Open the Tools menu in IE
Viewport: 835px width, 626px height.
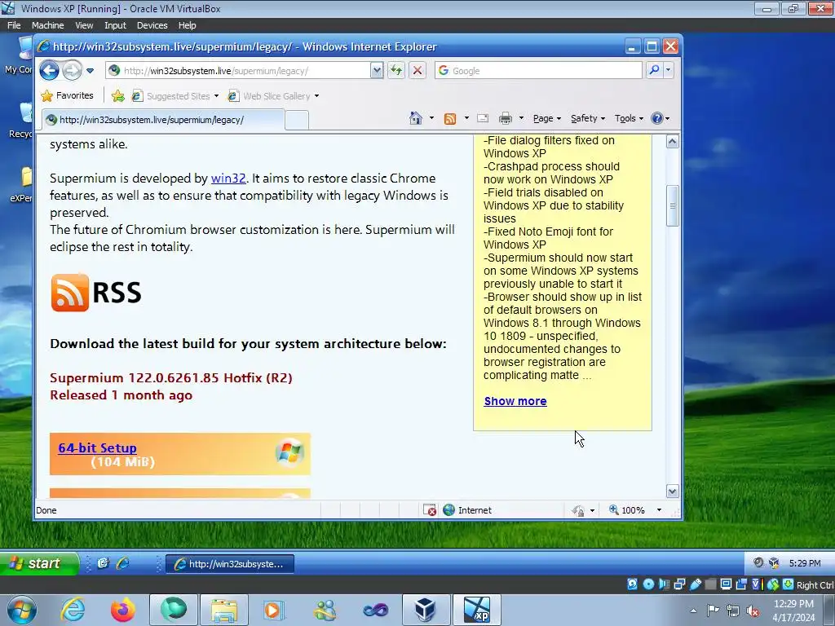pos(629,118)
